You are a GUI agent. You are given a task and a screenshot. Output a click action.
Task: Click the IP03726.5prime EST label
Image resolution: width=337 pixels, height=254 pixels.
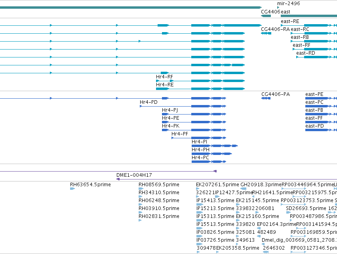click(x=215, y=240)
